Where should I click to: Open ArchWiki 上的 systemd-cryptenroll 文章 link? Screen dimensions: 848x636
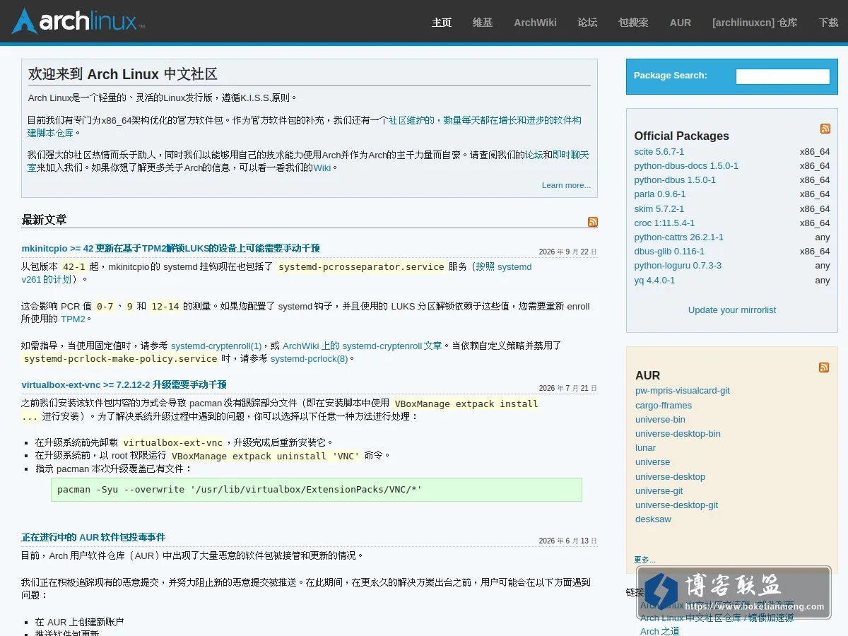(x=362, y=346)
